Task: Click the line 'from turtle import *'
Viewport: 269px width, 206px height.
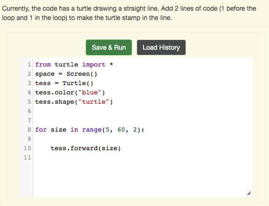Action: pyautogui.click(x=74, y=65)
